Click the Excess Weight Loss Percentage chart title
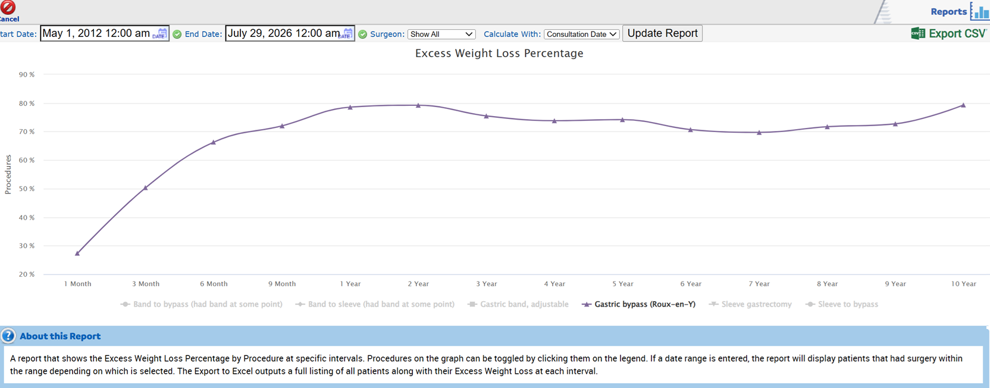Image resolution: width=990 pixels, height=388 pixels. coord(499,54)
